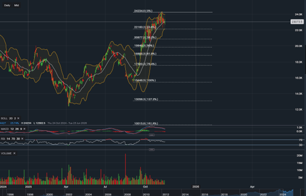The image size is (306, 196).
Task: Select the Fibonacci 161.8% level label
Action: pos(146,123)
